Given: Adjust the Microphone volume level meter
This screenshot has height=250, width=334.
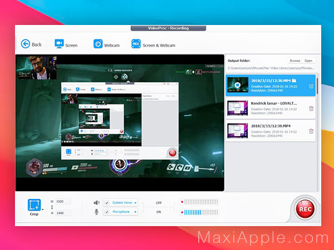Looking at the screenshot, I should tap(200, 212).
